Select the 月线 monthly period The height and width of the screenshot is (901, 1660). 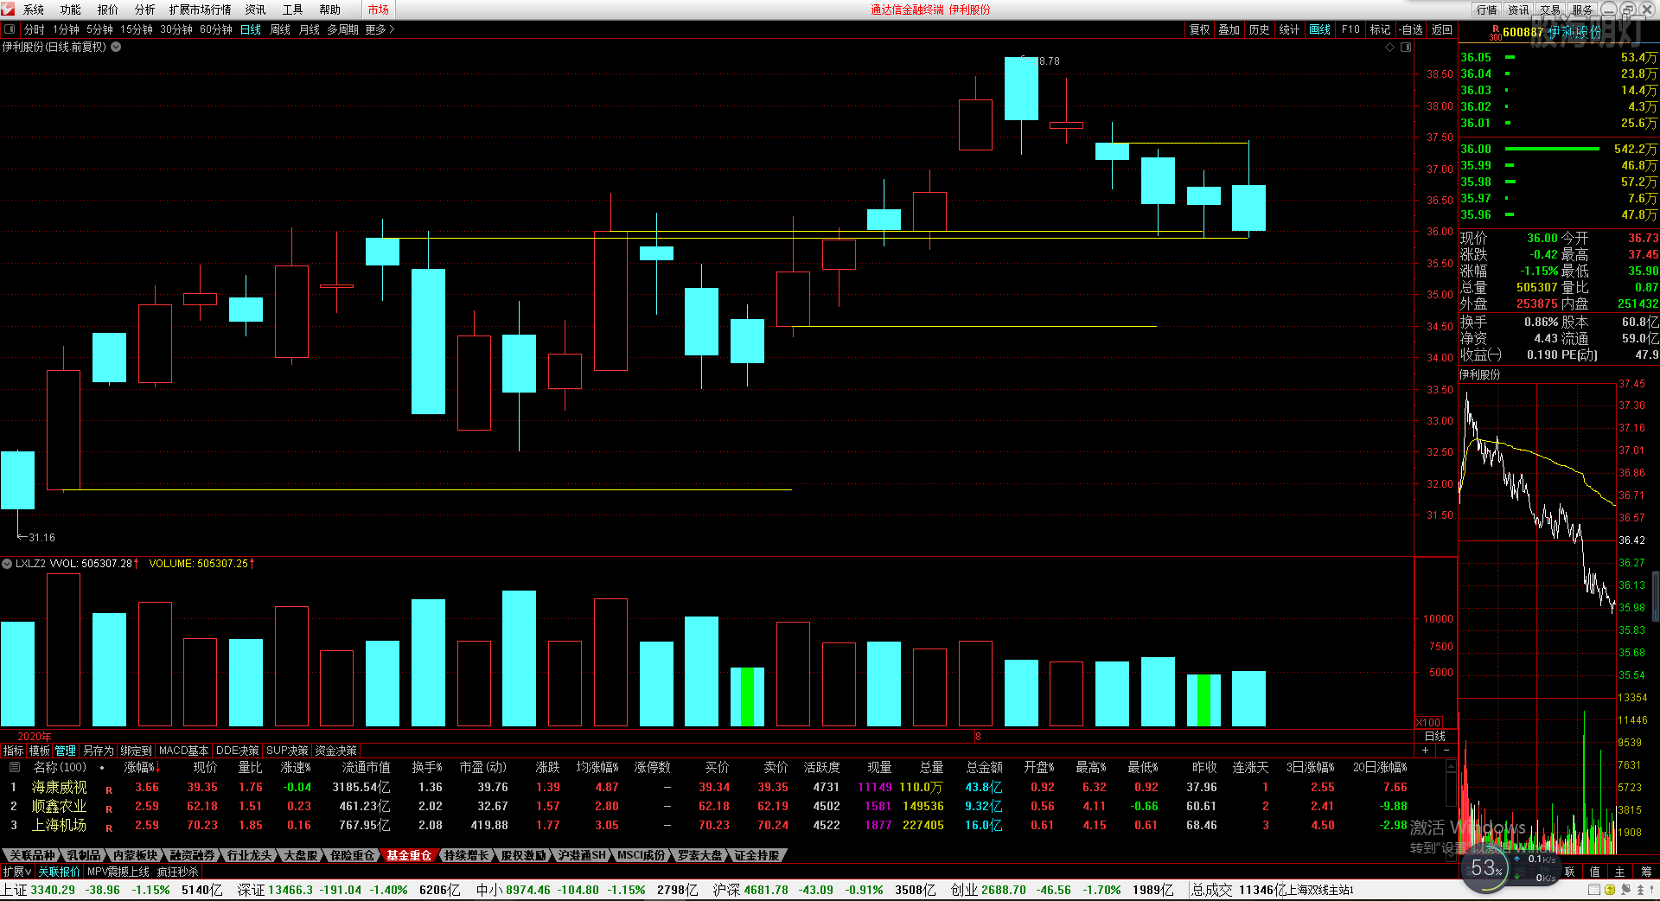point(310,29)
